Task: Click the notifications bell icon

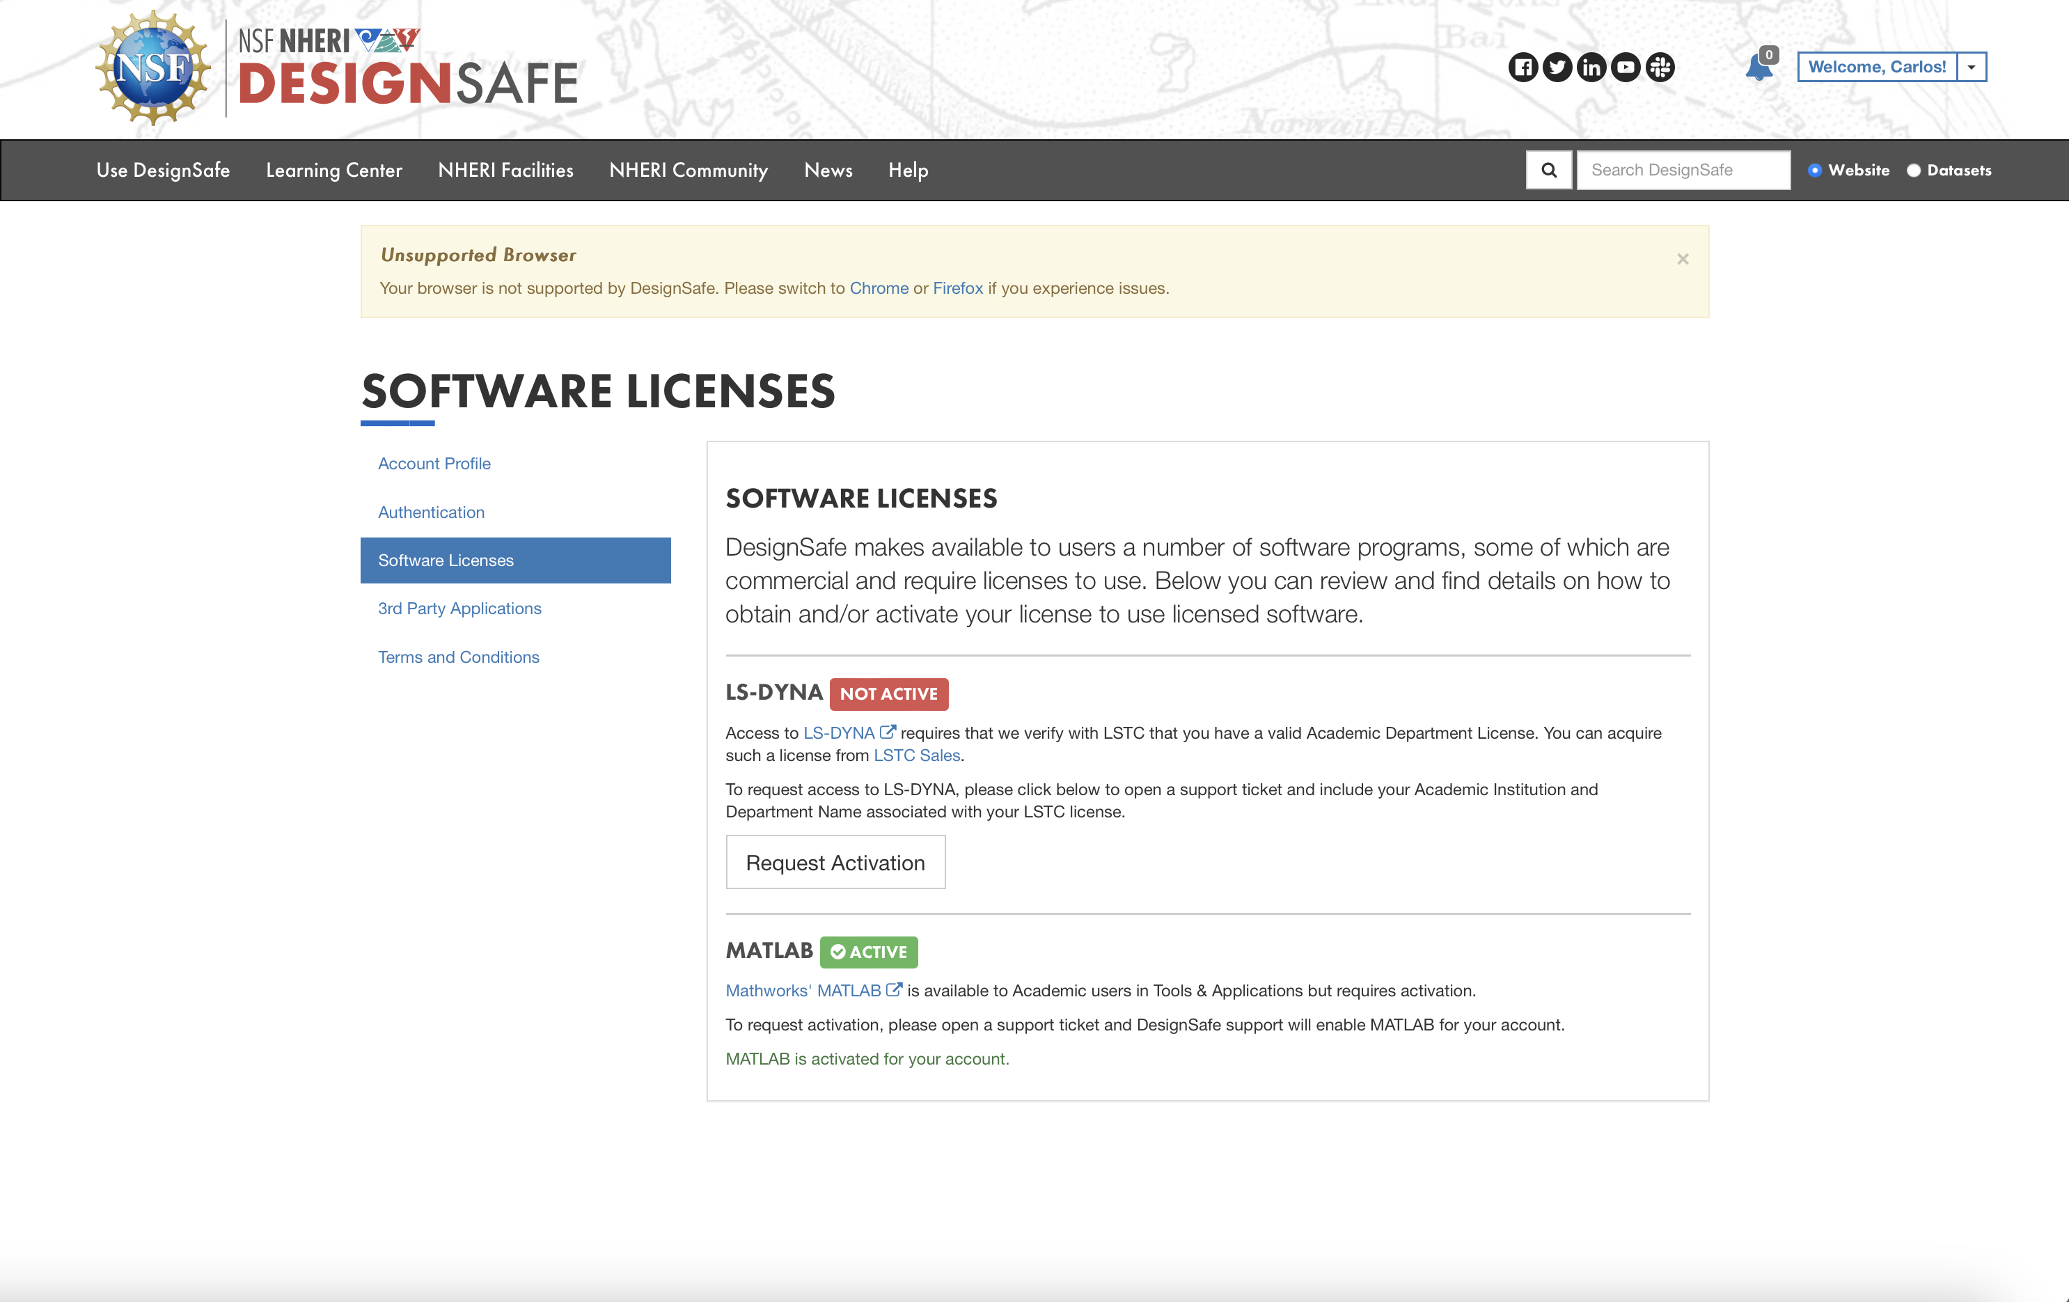Action: pos(1758,67)
